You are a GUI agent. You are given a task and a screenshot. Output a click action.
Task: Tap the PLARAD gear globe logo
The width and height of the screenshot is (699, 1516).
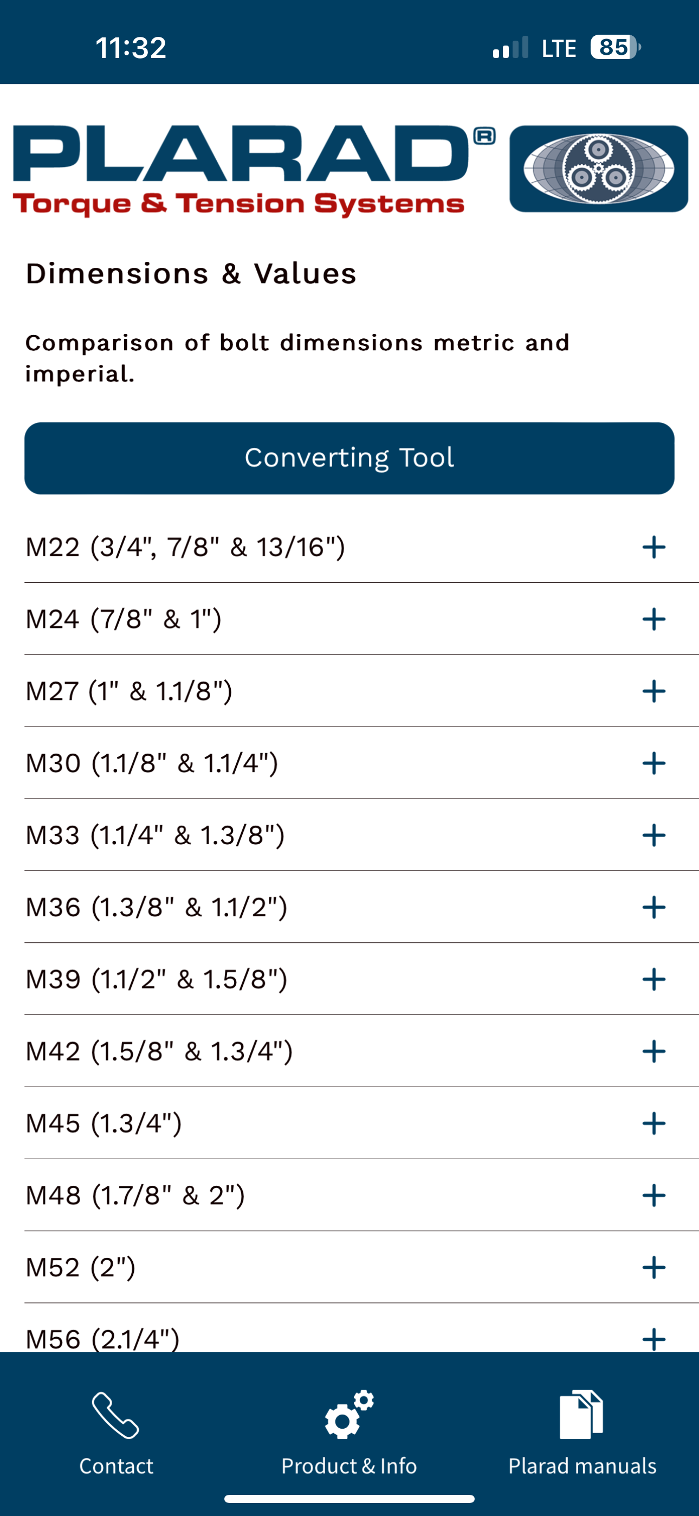pos(598,168)
